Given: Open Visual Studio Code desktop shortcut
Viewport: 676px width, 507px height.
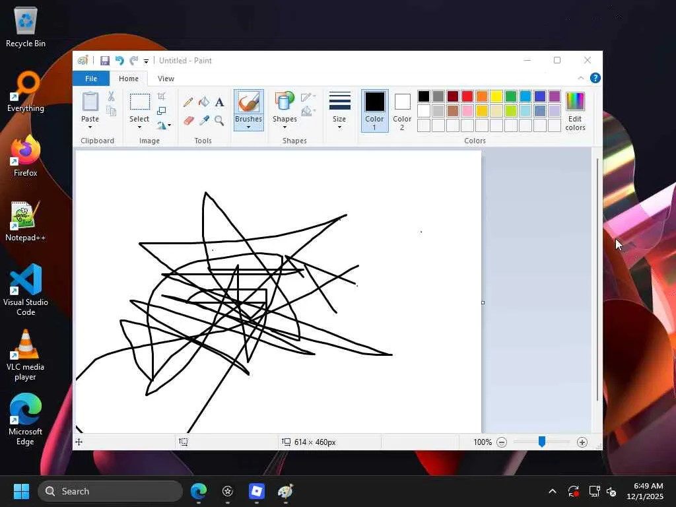Looking at the screenshot, I should (x=26, y=290).
